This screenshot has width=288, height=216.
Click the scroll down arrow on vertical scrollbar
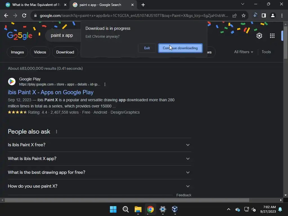[285, 195]
